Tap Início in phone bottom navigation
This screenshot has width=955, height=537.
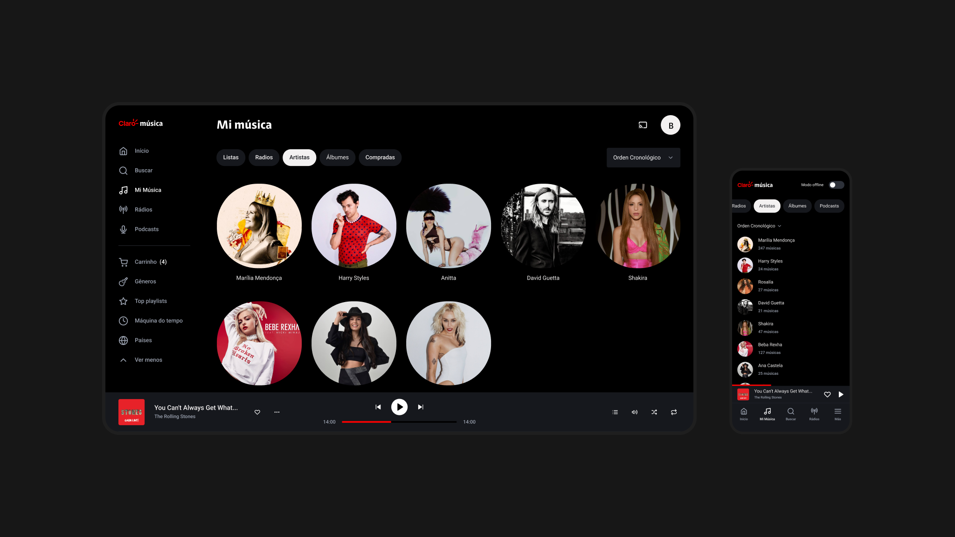744,414
